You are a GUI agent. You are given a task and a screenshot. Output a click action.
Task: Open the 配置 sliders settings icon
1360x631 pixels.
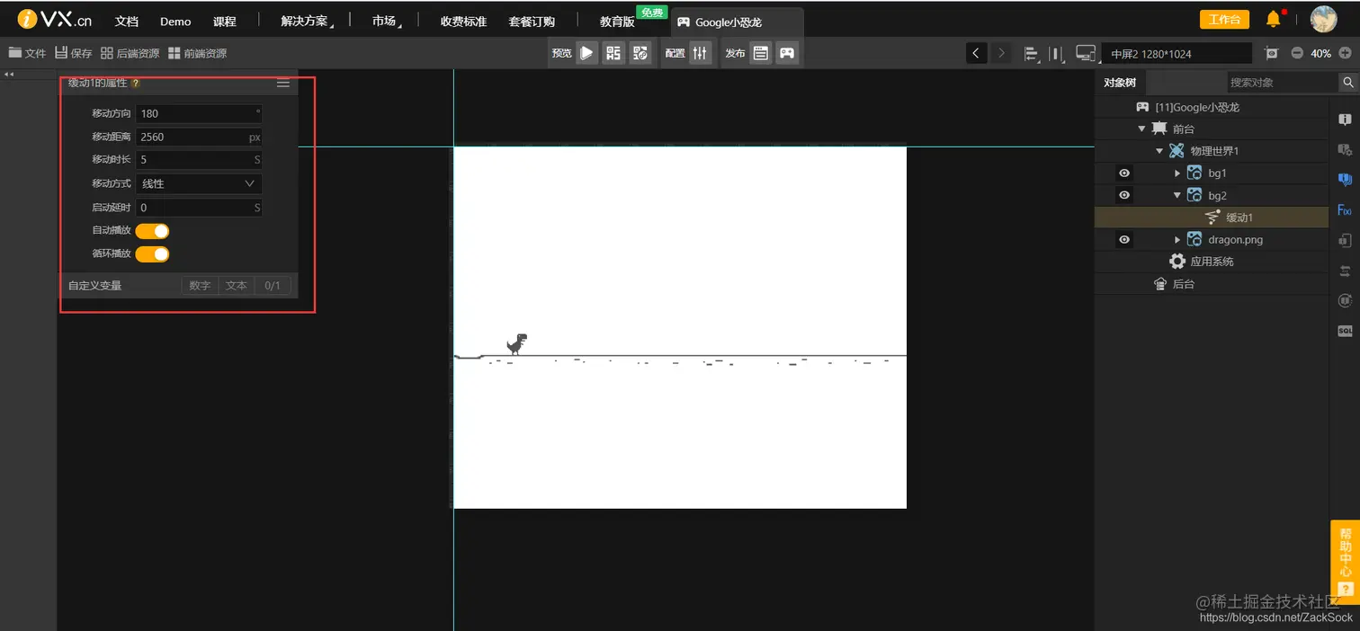[x=701, y=53]
